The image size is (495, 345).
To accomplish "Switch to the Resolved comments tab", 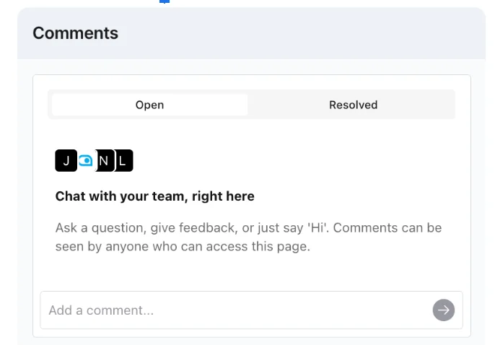I will [353, 105].
